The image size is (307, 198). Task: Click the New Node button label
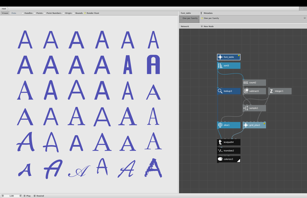208,26
